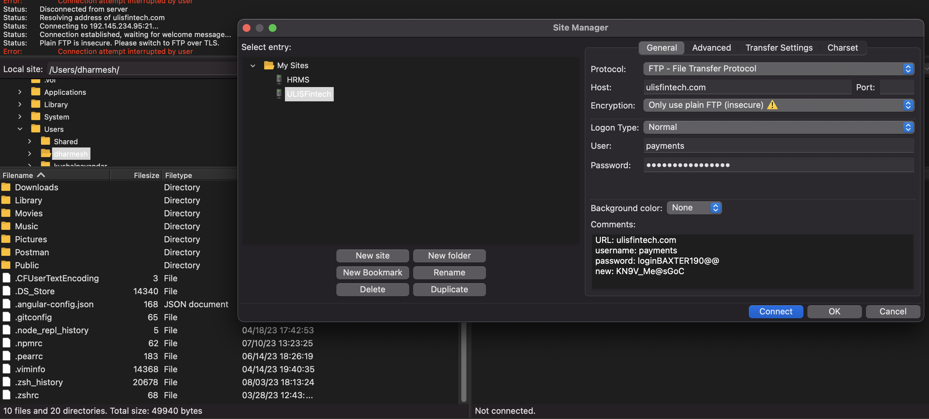The image size is (929, 419).
Task: Click the .gitconfig file icon
Action: [x=7, y=317]
